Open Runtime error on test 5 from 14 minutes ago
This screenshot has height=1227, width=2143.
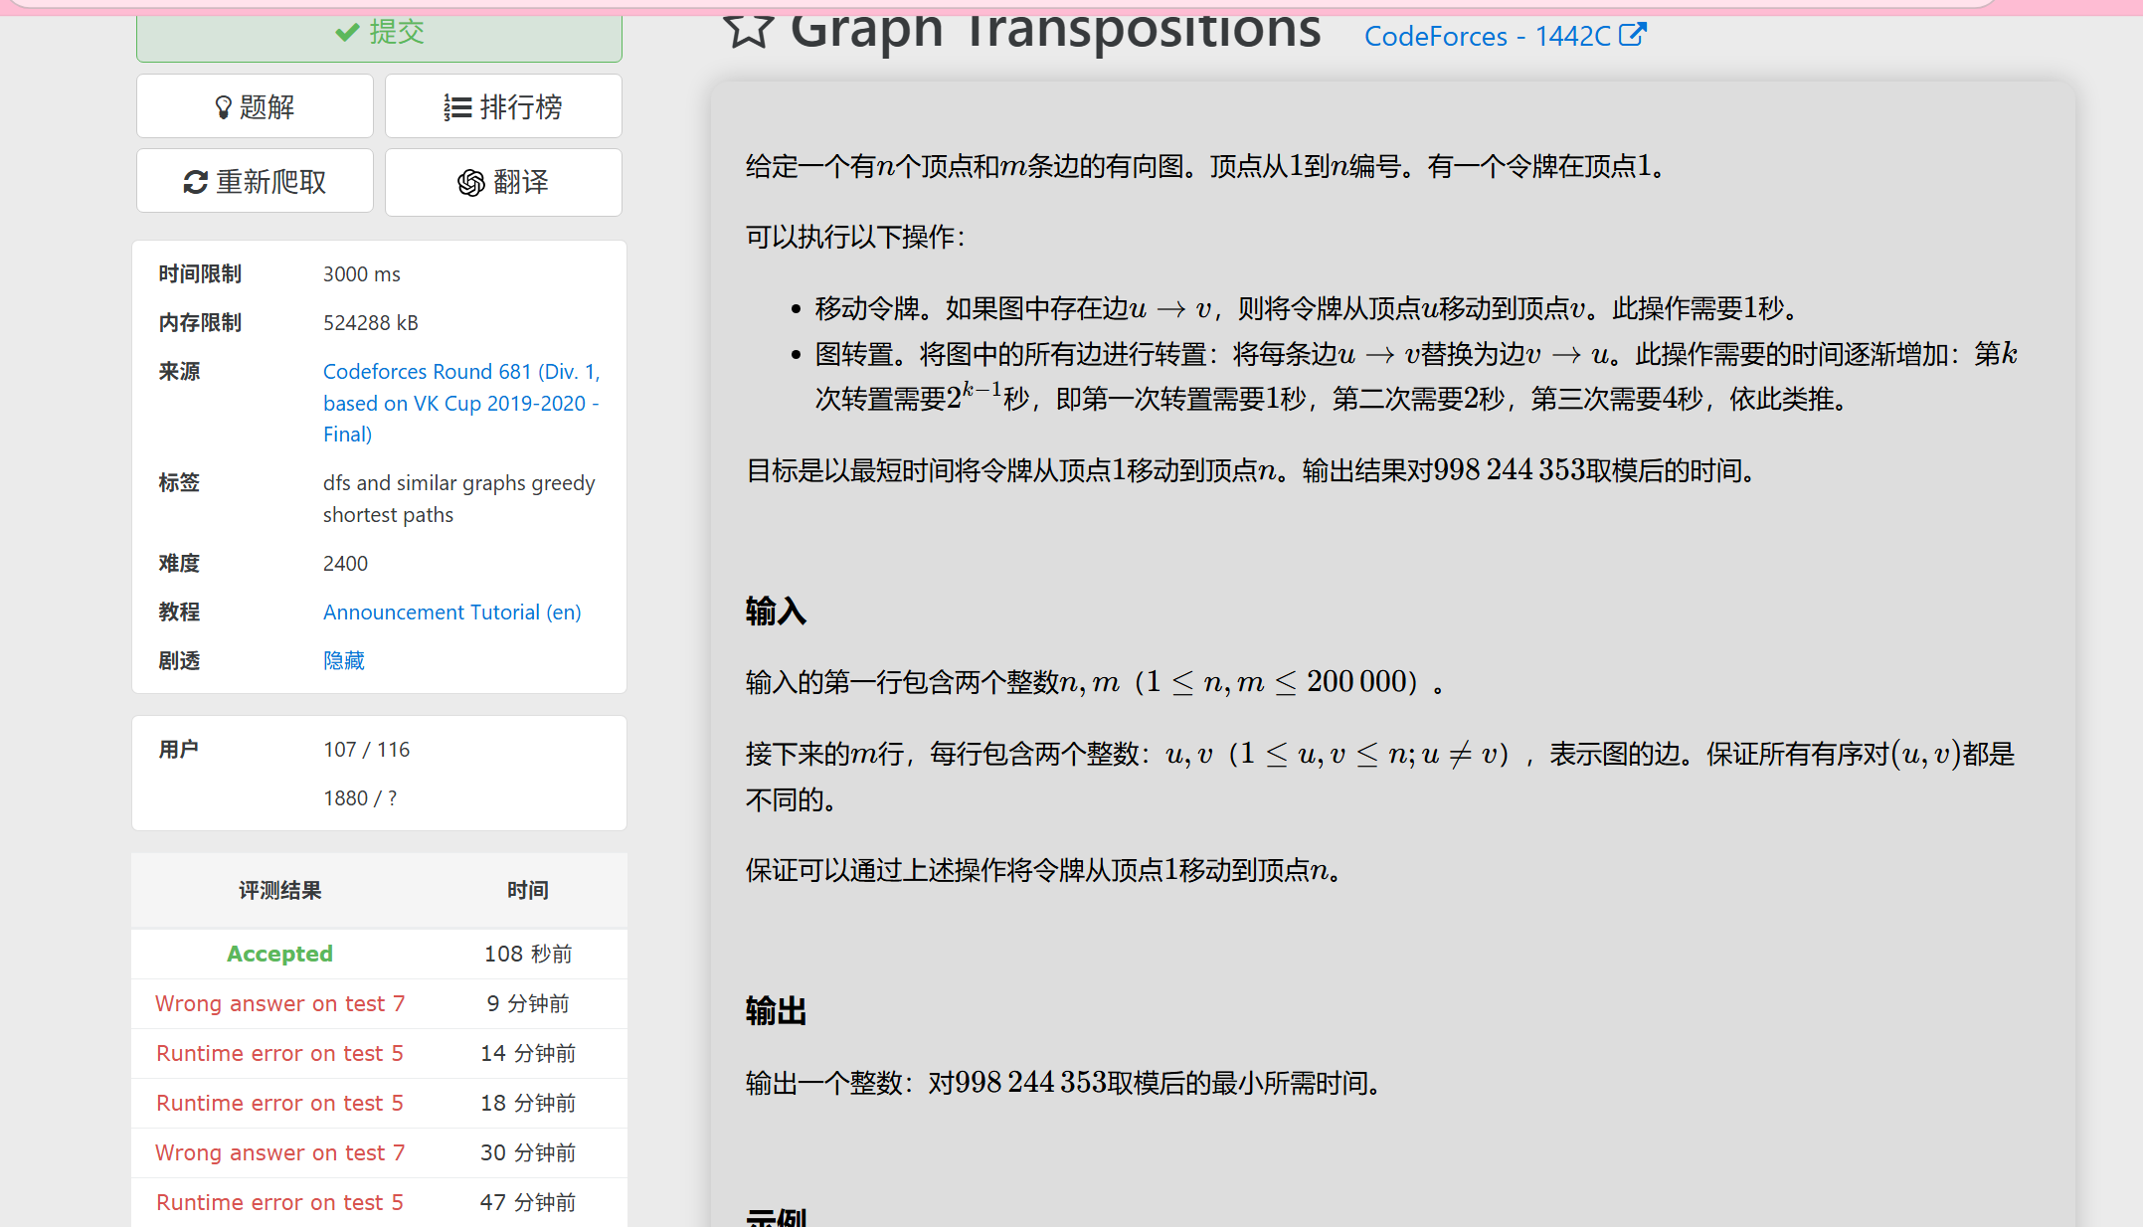[x=279, y=1053]
